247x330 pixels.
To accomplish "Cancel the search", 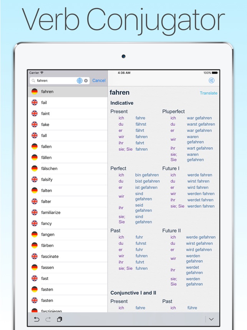I will 99,80.
